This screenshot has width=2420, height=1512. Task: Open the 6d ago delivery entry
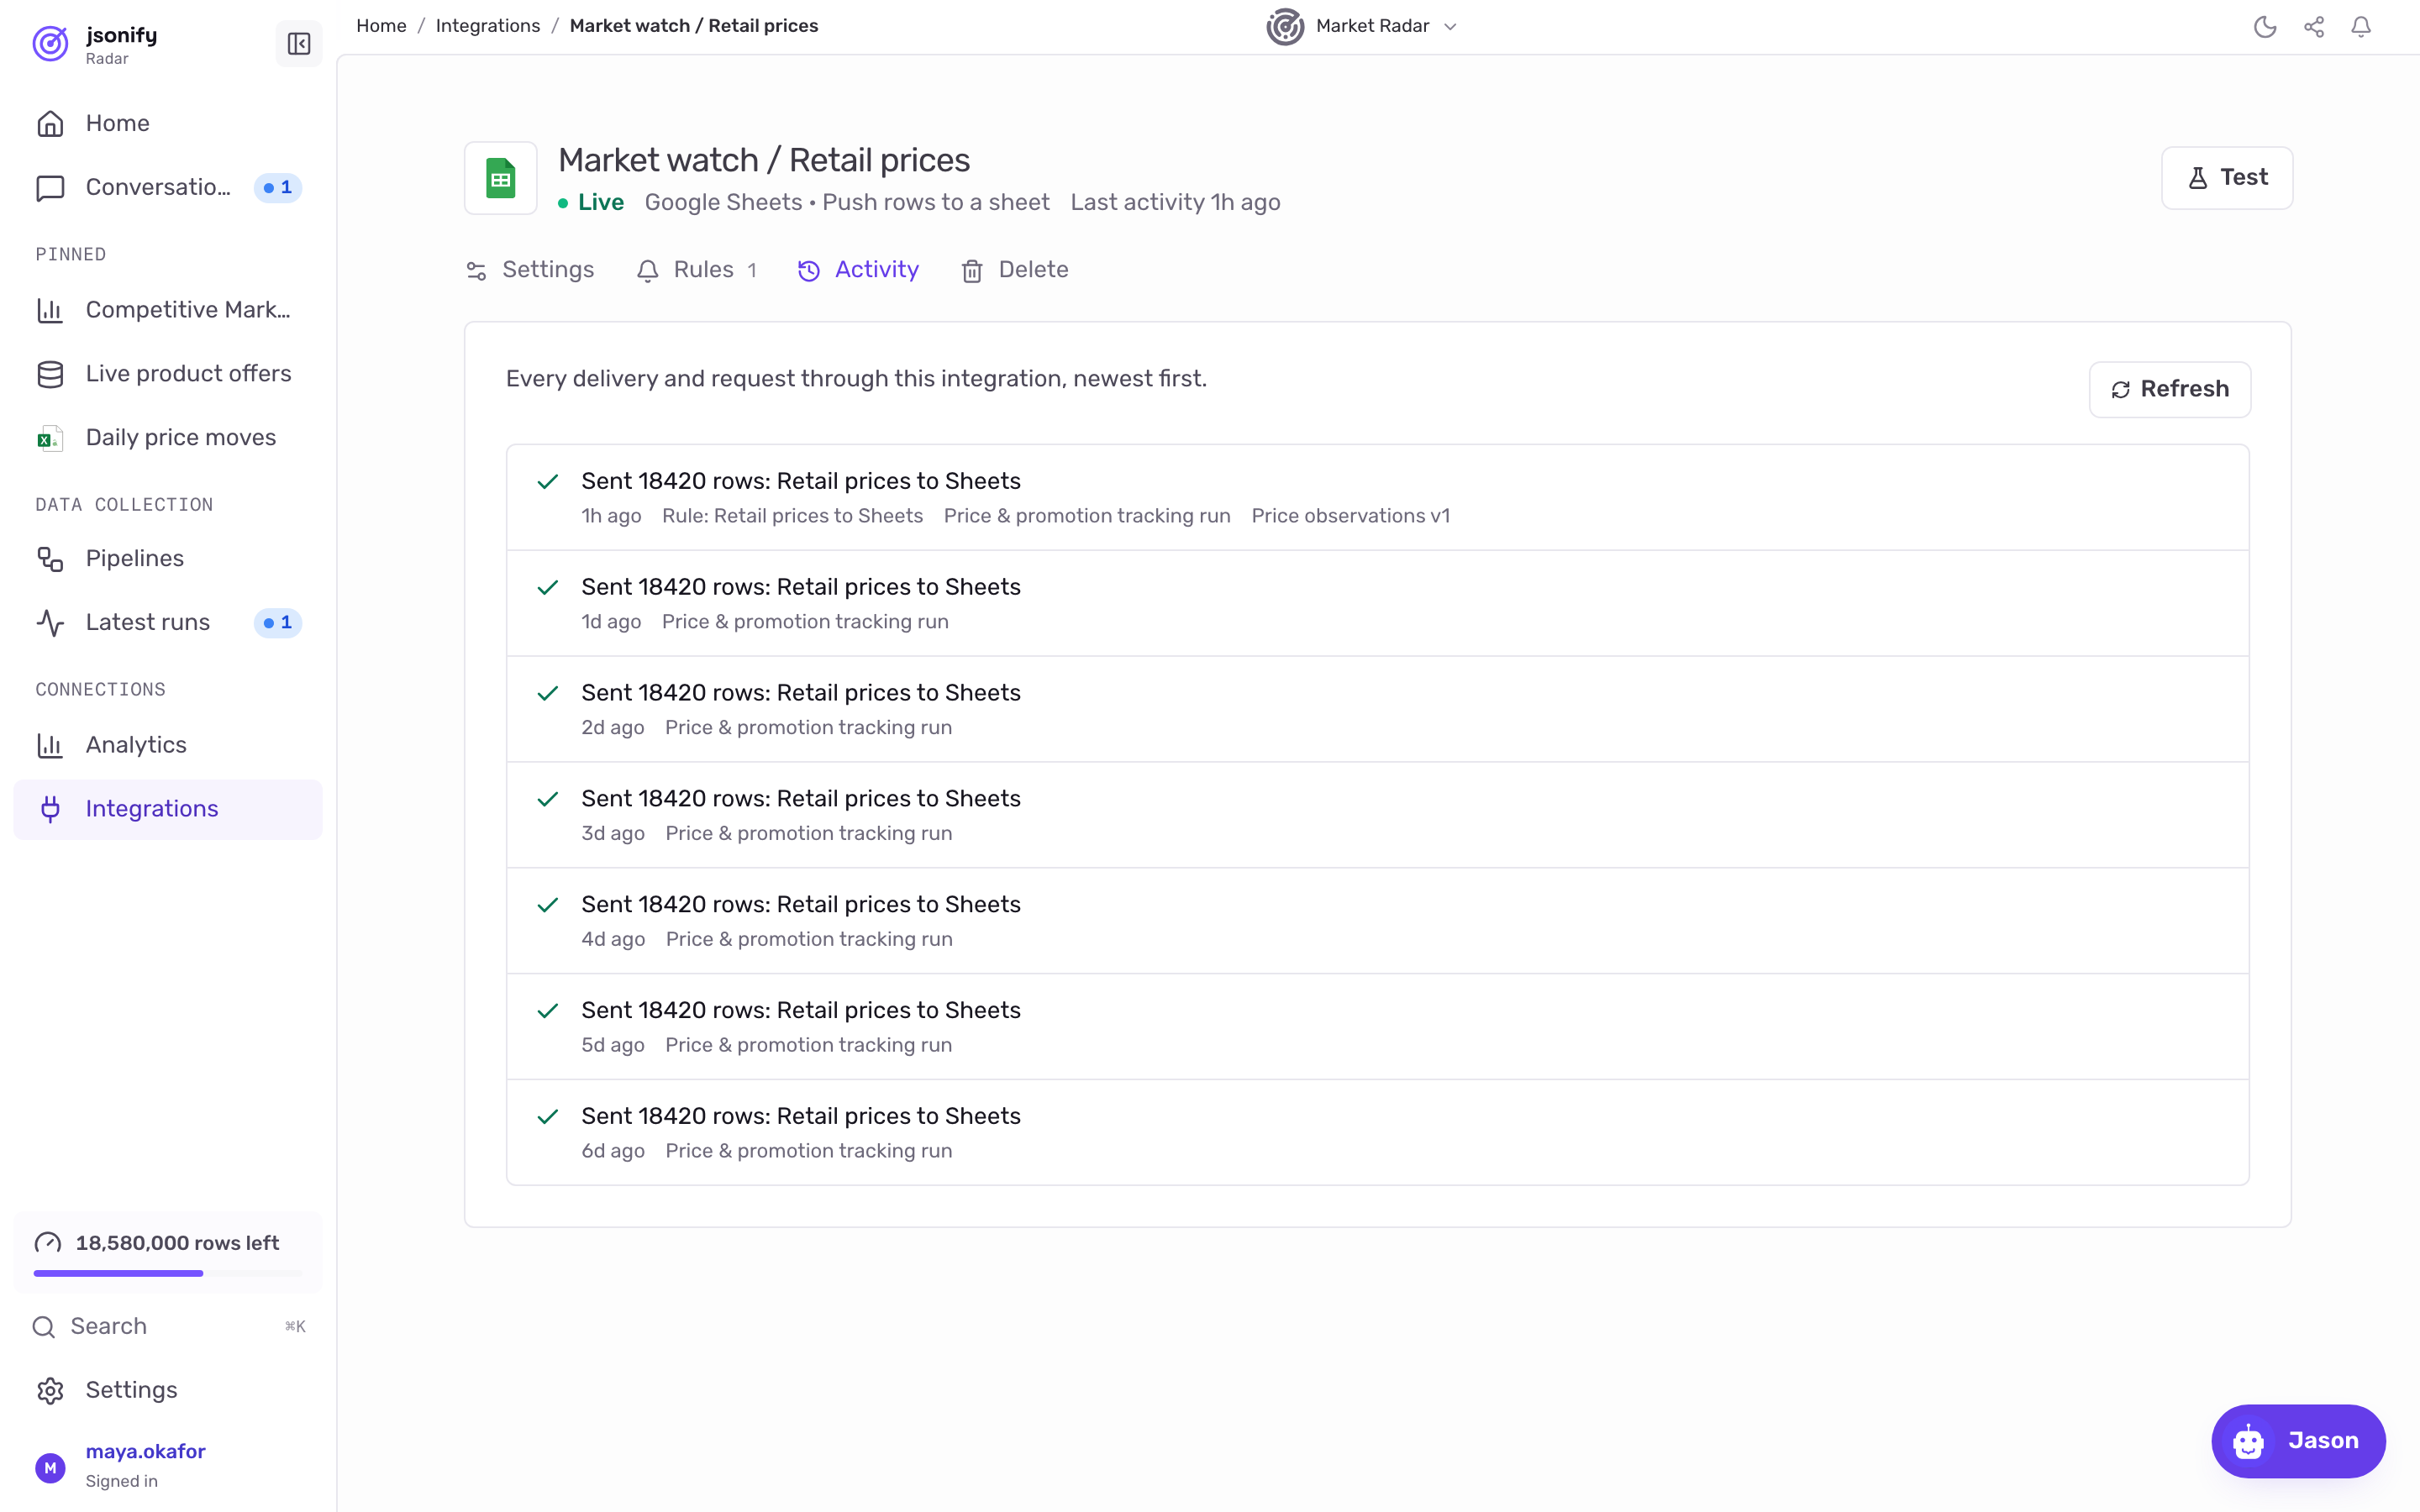(1377, 1132)
